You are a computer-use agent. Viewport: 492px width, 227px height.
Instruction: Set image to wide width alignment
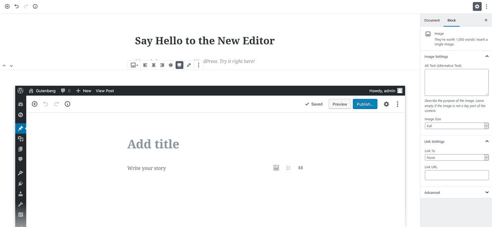coord(171,65)
